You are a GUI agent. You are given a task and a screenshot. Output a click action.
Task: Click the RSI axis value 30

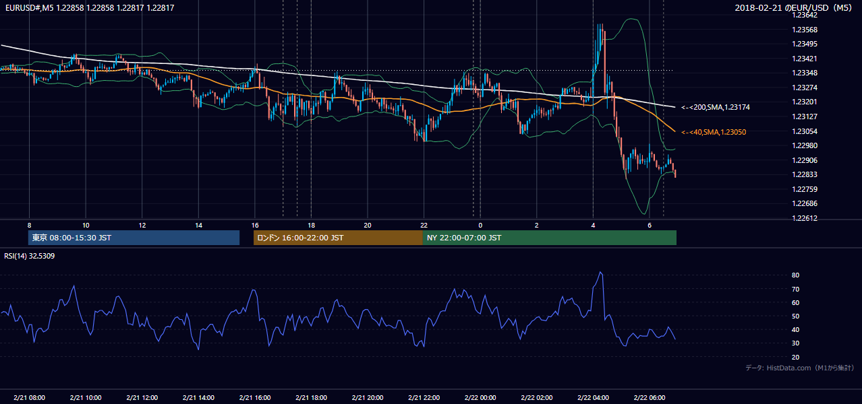click(795, 343)
